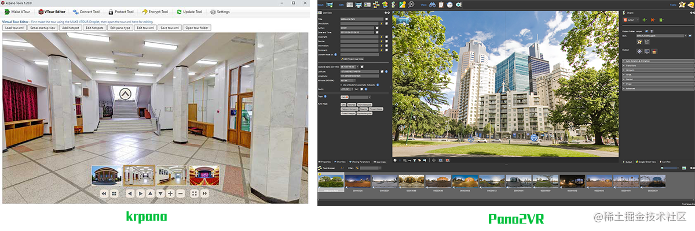Expand the Image section
This screenshot has height=231, width=695.
click(x=658, y=84)
